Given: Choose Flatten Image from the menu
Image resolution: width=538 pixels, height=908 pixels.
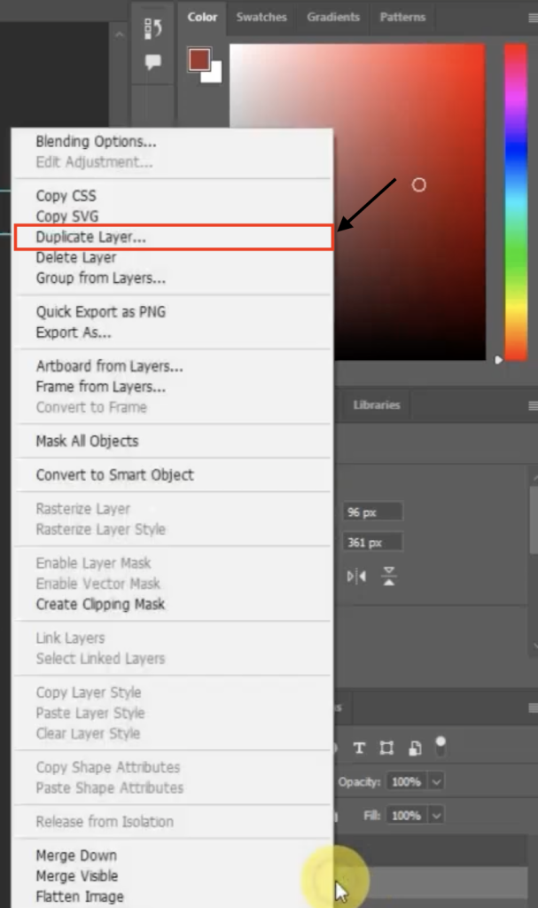Looking at the screenshot, I should [77, 896].
